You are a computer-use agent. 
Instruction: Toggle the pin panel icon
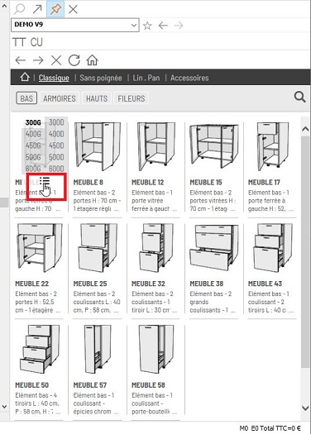click(55, 9)
